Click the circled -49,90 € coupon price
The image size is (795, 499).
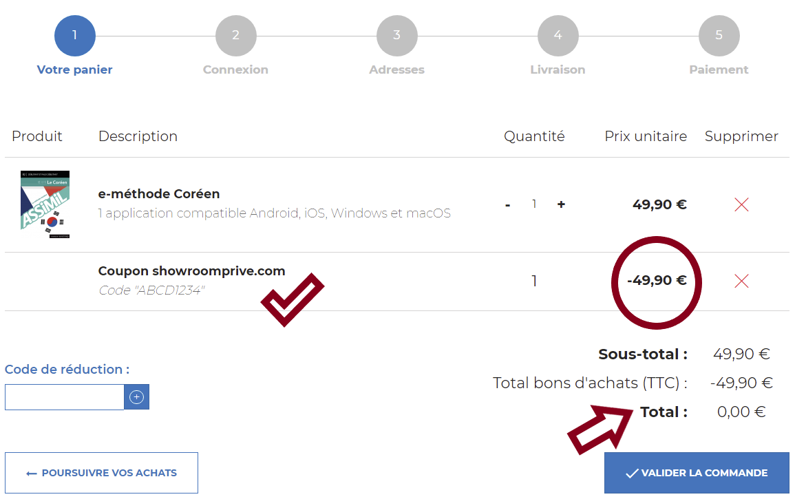pos(657,280)
